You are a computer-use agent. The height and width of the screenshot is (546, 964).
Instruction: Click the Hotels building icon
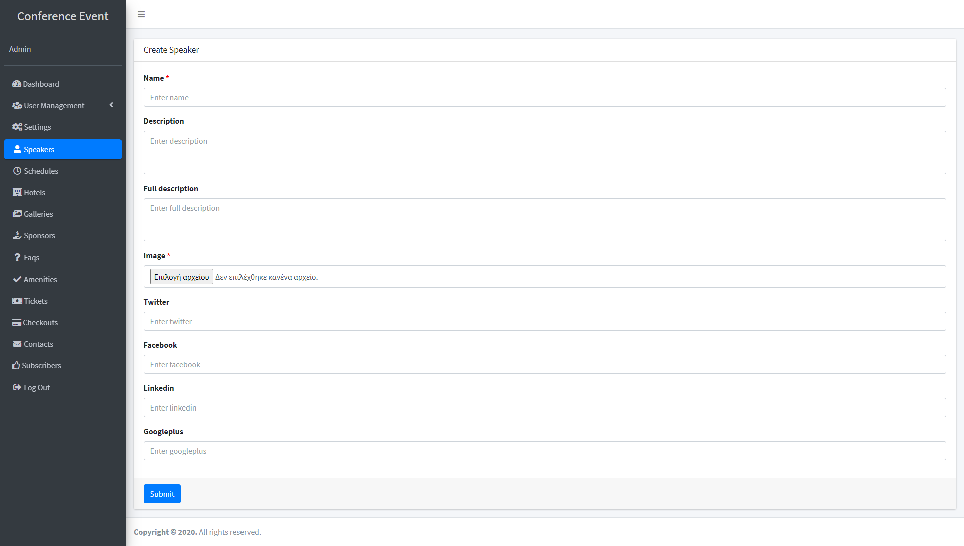[x=17, y=193]
